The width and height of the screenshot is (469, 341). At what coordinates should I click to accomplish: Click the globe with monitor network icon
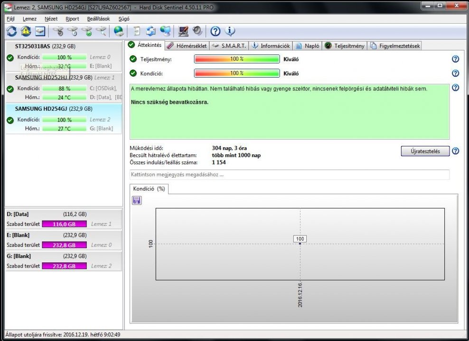click(x=165, y=31)
